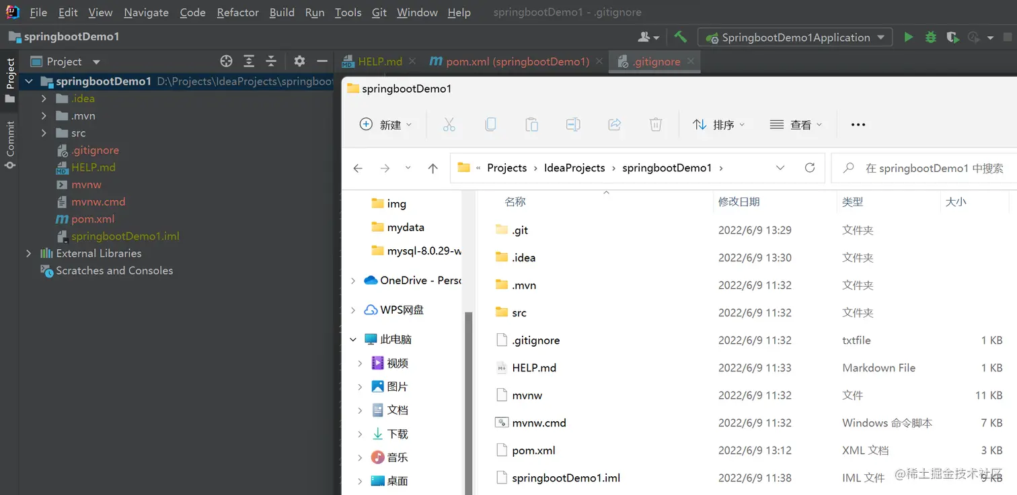
Task: Select mvnw.cmd in project tree
Action: coord(98,201)
